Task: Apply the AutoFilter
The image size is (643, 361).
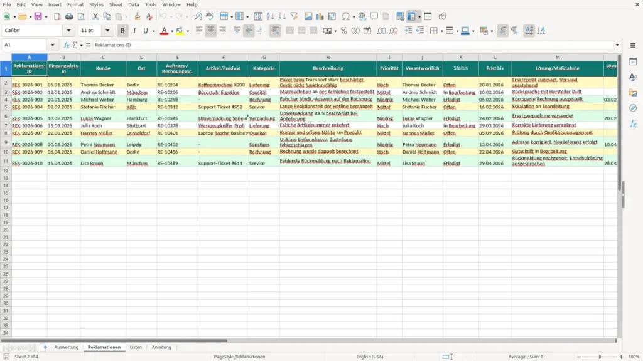Action: pos(294,16)
